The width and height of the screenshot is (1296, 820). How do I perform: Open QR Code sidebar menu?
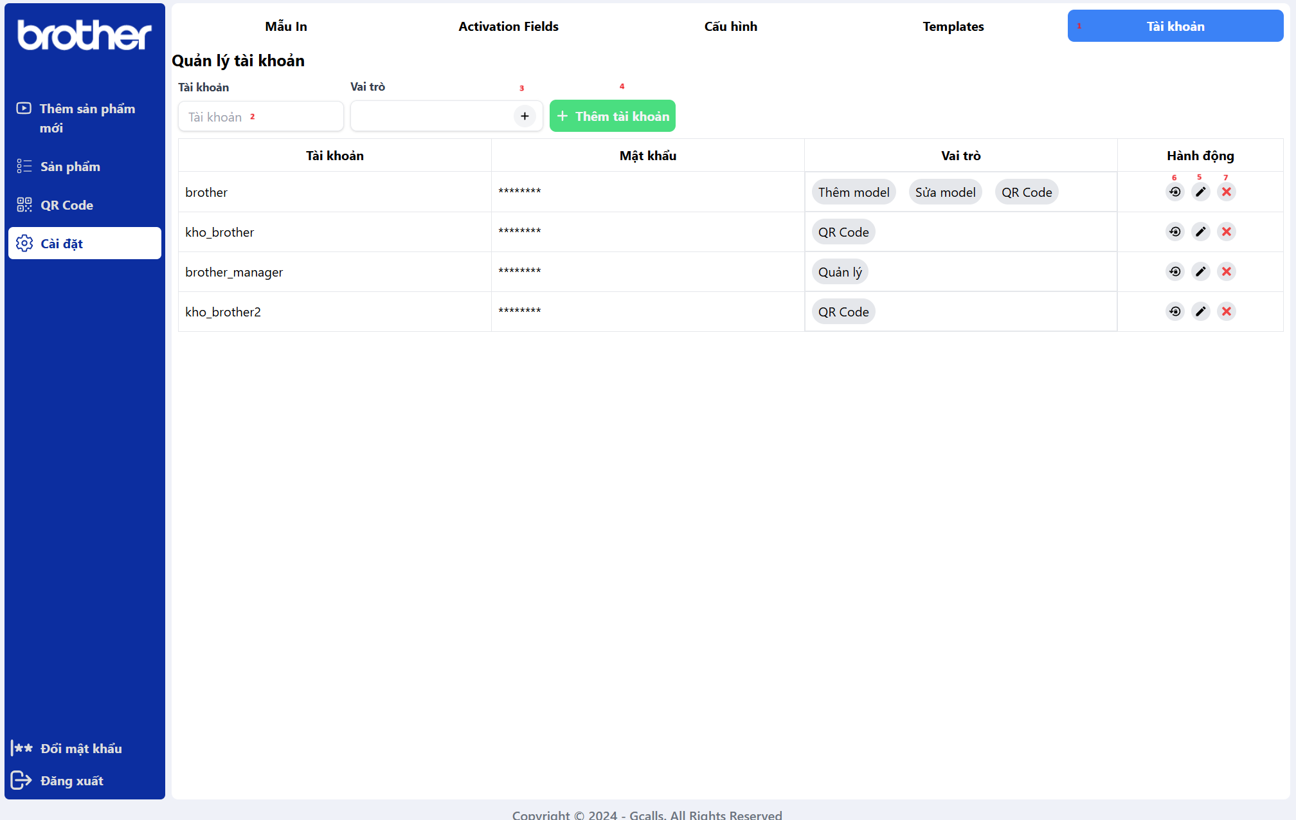click(x=66, y=205)
